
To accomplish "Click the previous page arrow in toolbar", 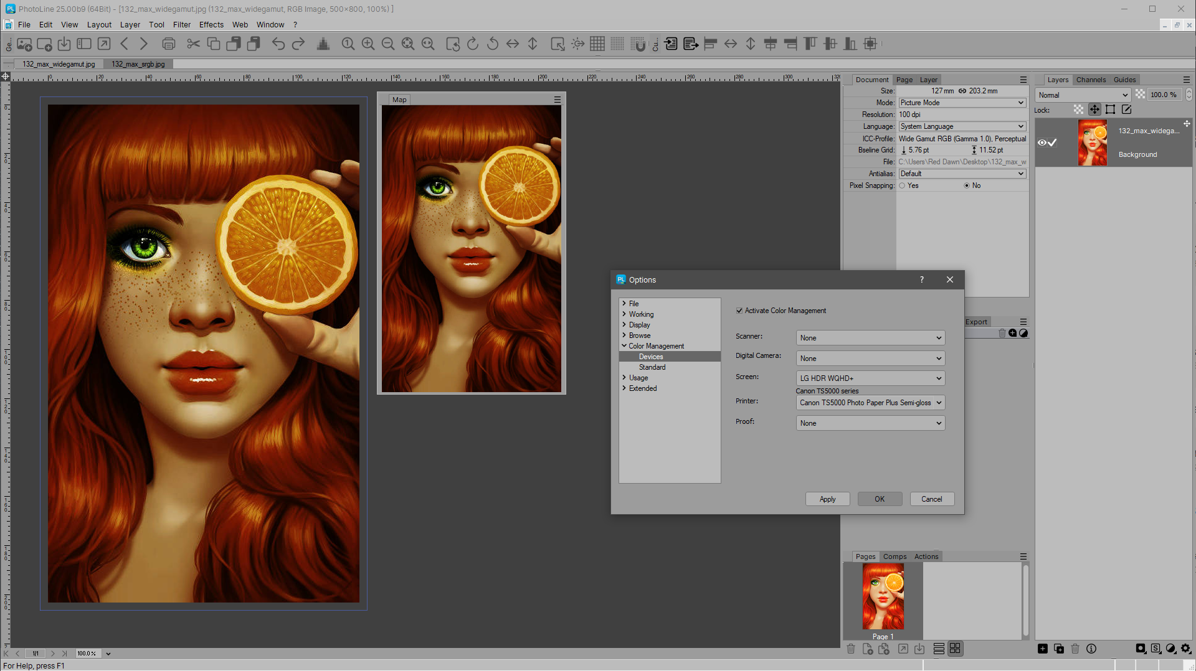I will [124, 44].
